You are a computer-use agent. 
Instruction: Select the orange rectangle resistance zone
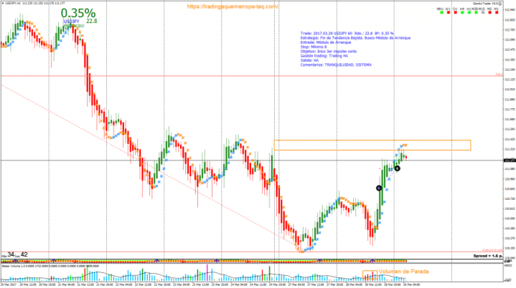tap(372, 145)
